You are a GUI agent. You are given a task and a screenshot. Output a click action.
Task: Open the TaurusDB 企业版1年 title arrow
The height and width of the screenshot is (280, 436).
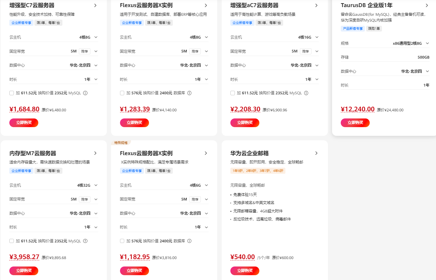tap(427, 5)
